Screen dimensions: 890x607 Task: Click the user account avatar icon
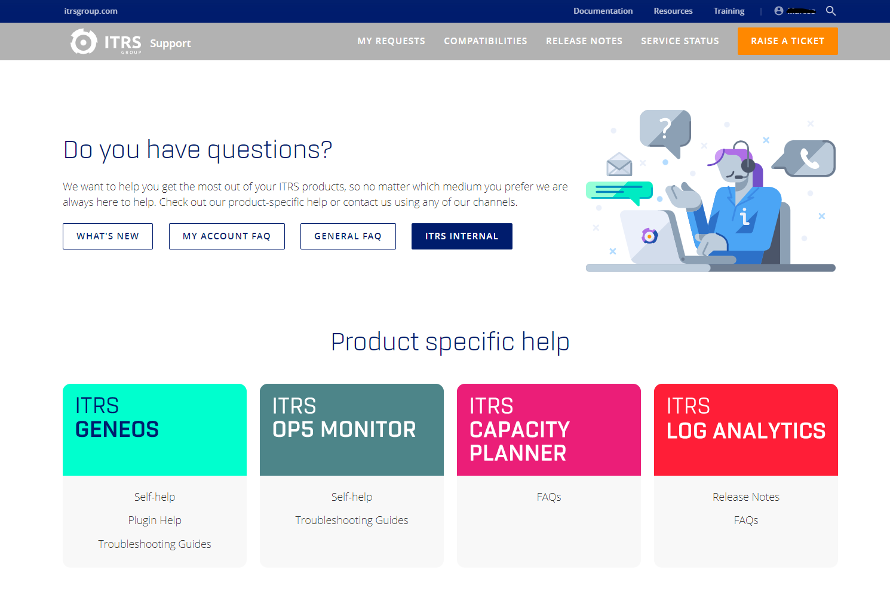click(779, 11)
